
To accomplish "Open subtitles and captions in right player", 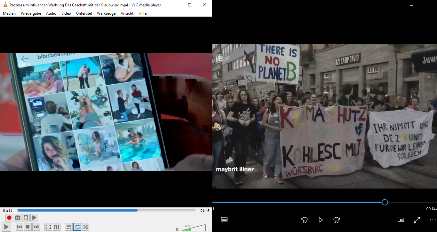I will (224, 220).
